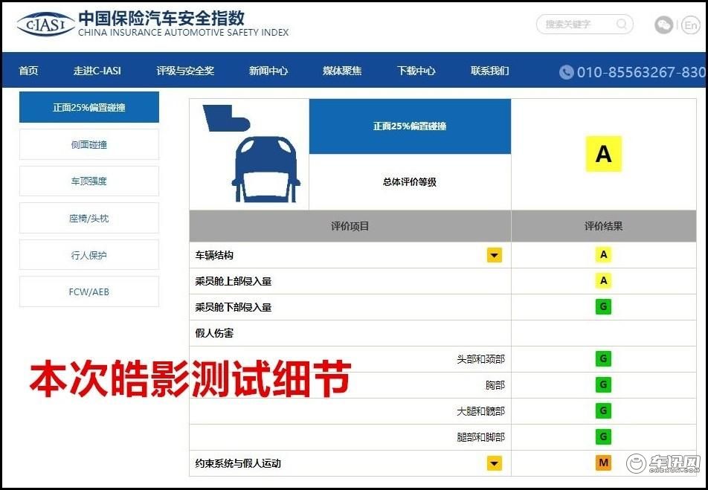The width and height of the screenshot is (708, 490).
Task: Select the FCW/AEB sidebar tab
Action: coord(89,291)
